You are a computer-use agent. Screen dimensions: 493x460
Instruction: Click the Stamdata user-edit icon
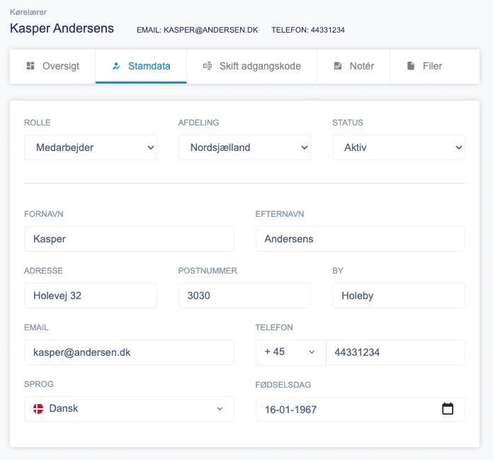pyautogui.click(x=116, y=66)
